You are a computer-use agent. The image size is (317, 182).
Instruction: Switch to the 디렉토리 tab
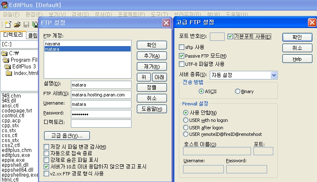[x=13, y=35]
